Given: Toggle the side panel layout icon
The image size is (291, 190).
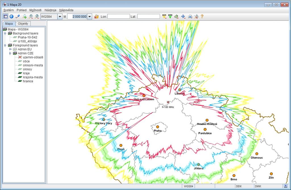Looking at the screenshot, I should (x=6, y=16).
